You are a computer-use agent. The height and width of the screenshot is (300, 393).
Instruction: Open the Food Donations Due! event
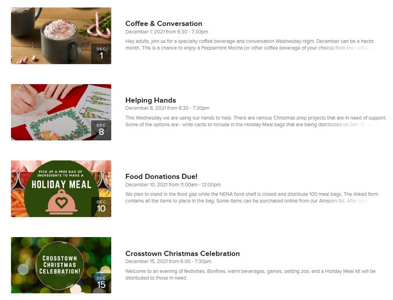[x=162, y=177]
